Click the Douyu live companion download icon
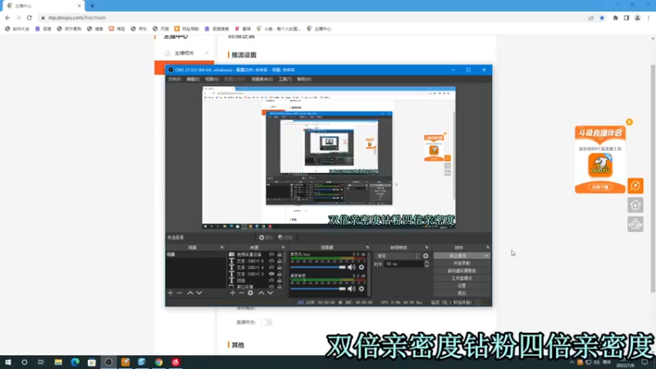The image size is (656, 369). [600, 166]
